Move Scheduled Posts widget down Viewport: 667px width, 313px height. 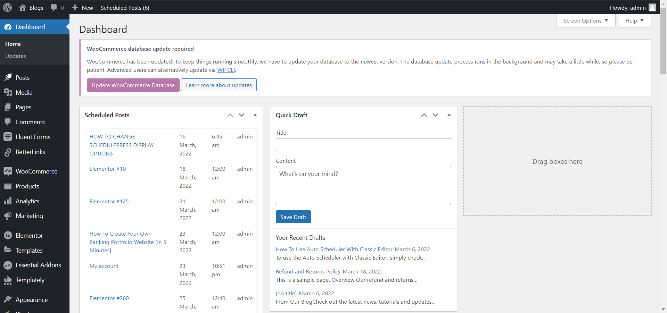click(241, 115)
